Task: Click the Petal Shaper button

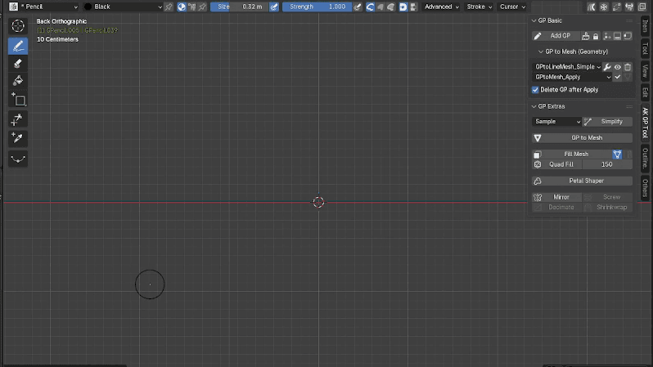Action: tap(582, 181)
